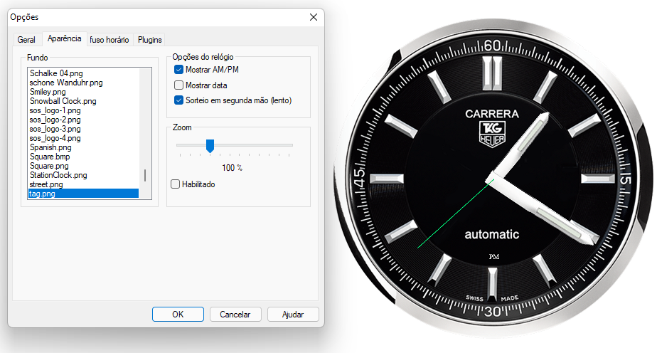Switch to the Geral tab

click(x=26, y=40)
